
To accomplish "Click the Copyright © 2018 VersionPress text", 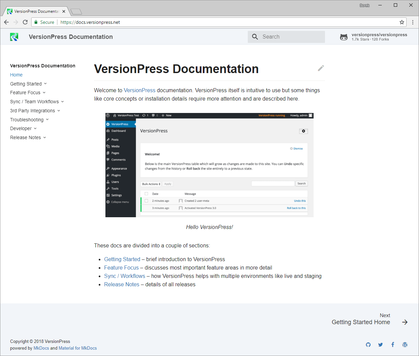I will pyautogui.click(x=40, y=341).
